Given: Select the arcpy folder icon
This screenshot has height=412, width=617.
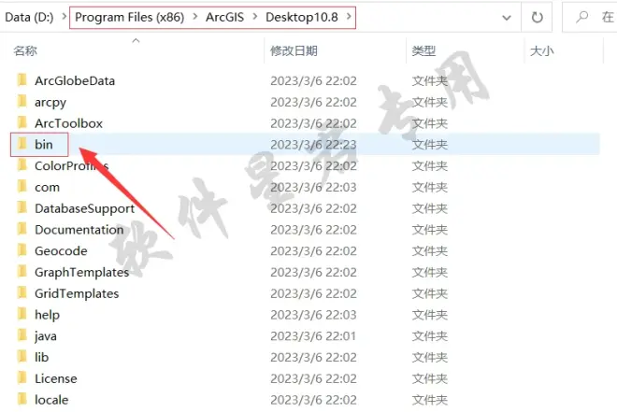Looking at the screenshot, I should point(22,102).
